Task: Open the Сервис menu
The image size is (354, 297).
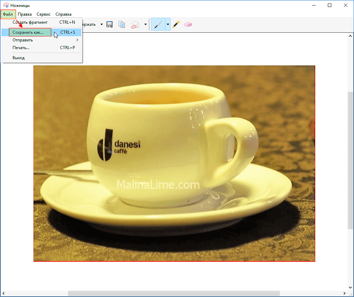Action: [x=44, y=14]
